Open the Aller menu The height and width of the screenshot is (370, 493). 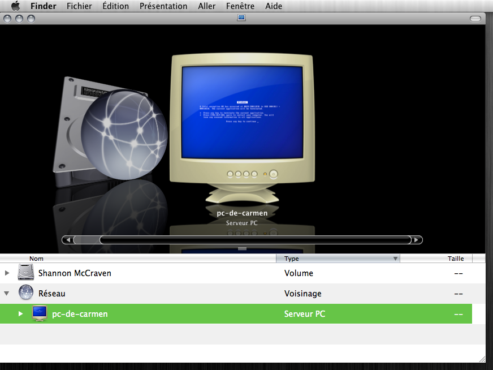pyautogui.click(x=206, y=6)
